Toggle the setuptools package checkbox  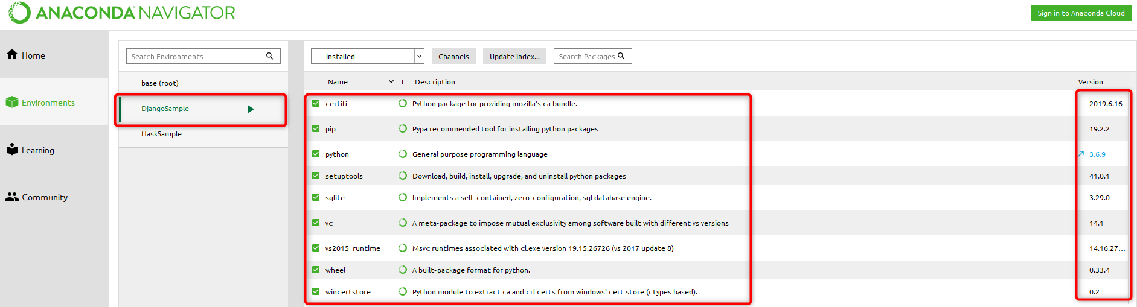[316, 176]
